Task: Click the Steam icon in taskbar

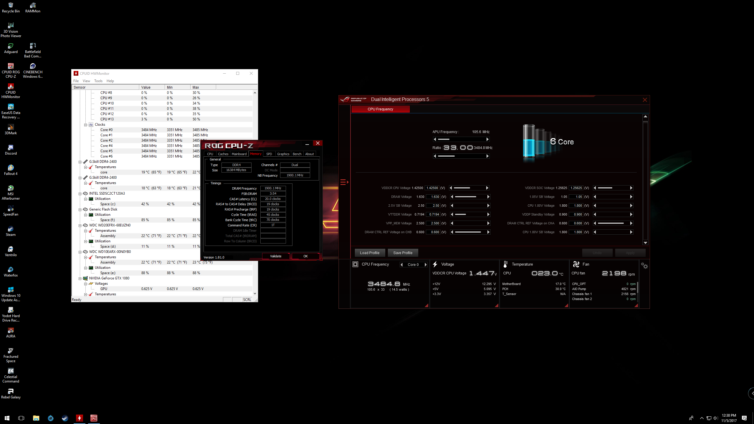Action: tap(65, 418)
